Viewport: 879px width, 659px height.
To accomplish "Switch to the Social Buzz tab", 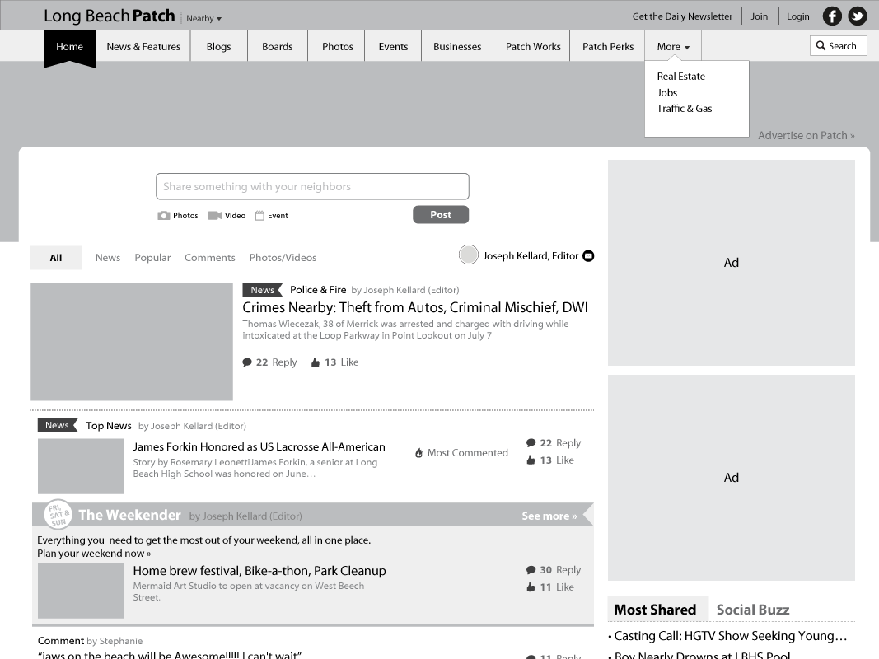I will (x=753, y=610).
